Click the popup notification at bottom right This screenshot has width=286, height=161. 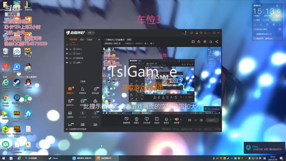265,148
